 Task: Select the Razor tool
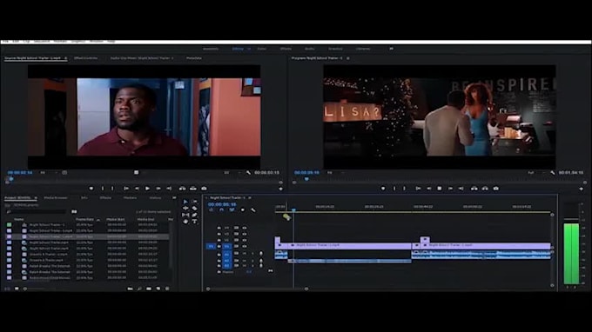194,208
